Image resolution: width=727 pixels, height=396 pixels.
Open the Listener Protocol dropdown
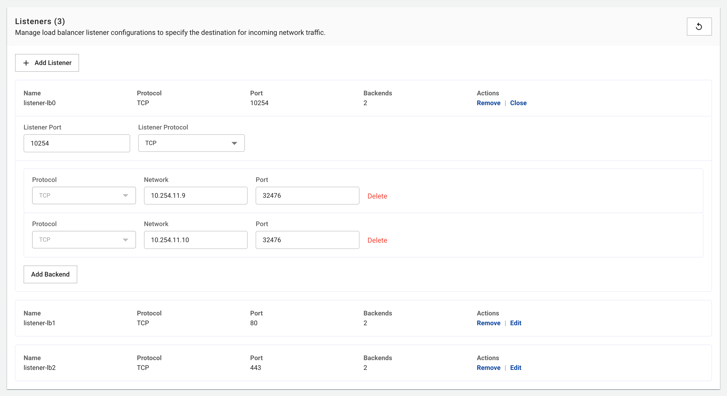tap(191, 143)
